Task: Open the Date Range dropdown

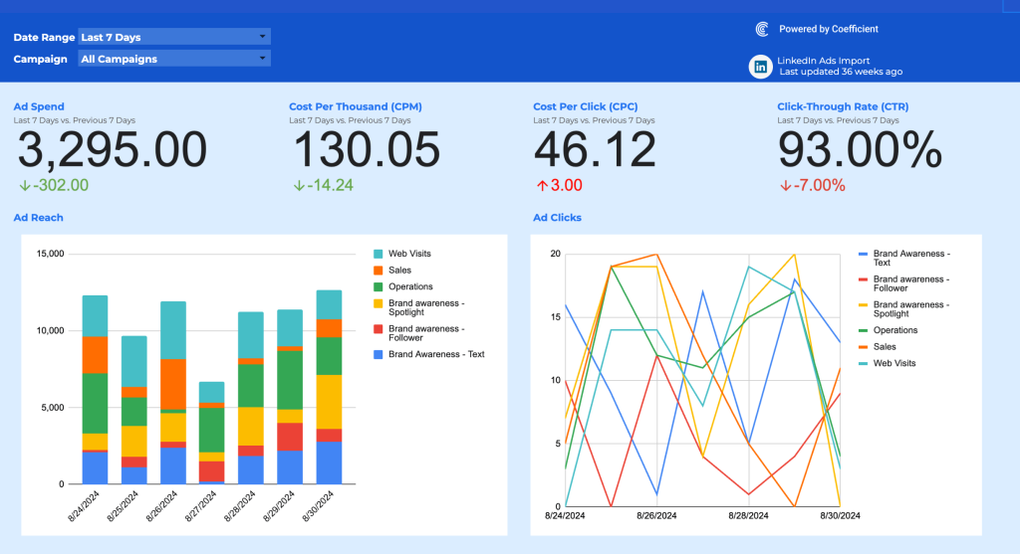Action: coord(173,37)
